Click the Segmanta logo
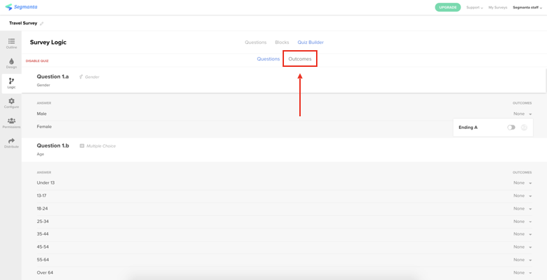The image size is (547, 280). click(21, 7)
